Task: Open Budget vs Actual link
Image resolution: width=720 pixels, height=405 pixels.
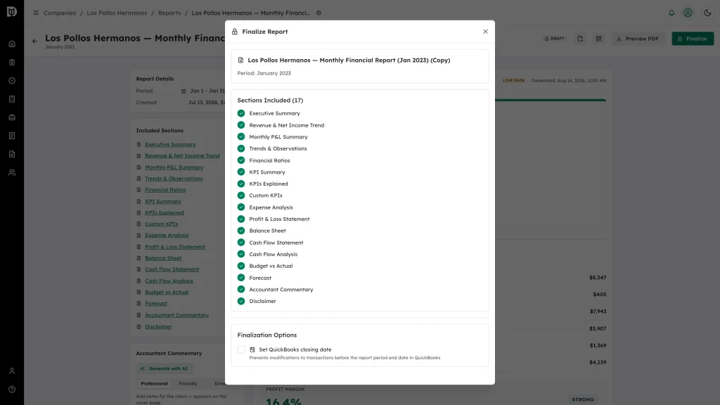Action: (167, 292)
